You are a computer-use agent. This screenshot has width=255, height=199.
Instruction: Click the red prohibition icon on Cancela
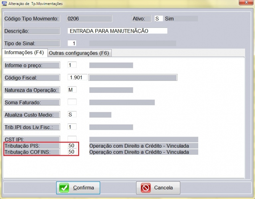coord(146,188)
